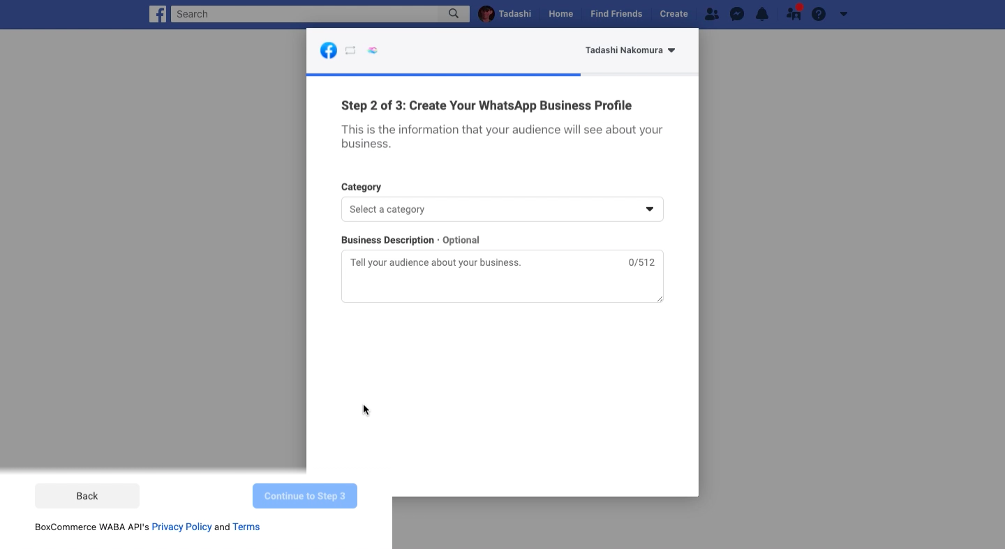Viewport: 1005px width, 549px height.
Task: Go to the Home menu item
Action: [560, 14]
